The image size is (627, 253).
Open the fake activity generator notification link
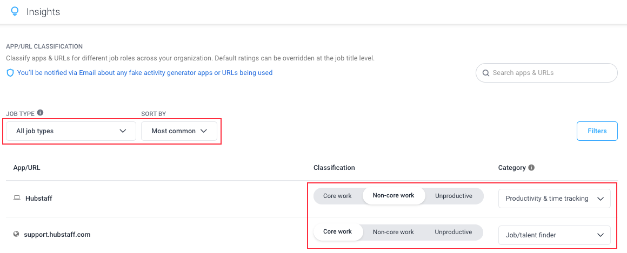click(x=145, y=73)
